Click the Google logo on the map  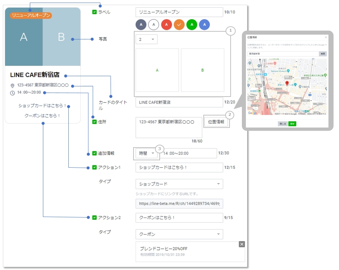point(252,113)
